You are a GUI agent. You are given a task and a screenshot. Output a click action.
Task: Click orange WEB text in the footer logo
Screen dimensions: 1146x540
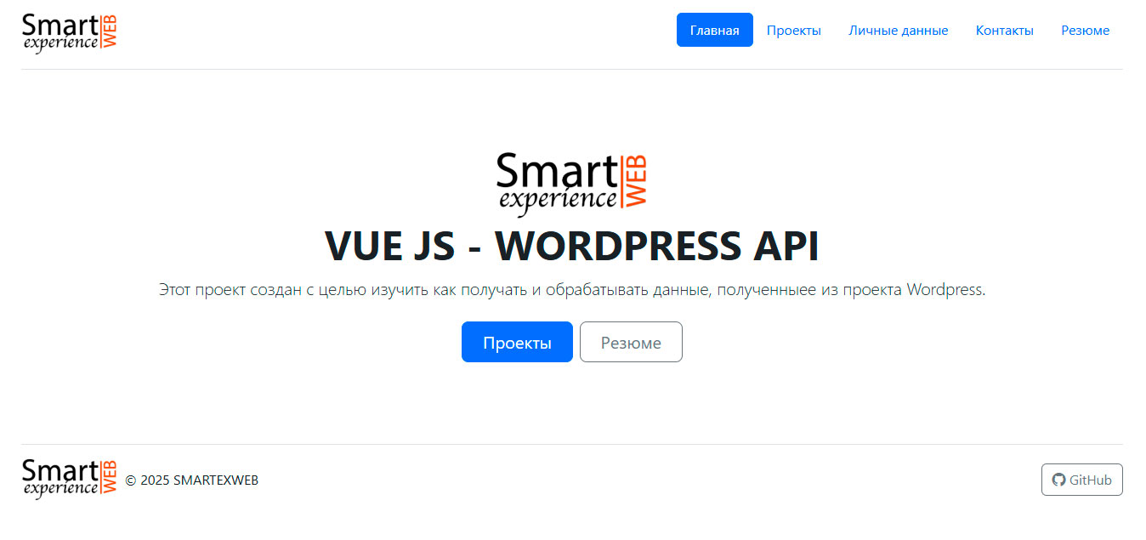pyautogui.click(x=109, y=478)
